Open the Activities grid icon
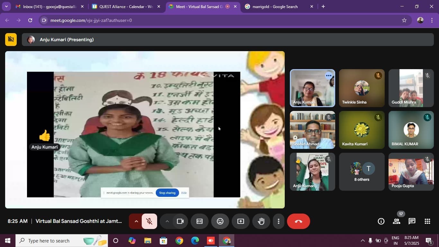Viewport: 439px width, 247px height. point(427,221)
